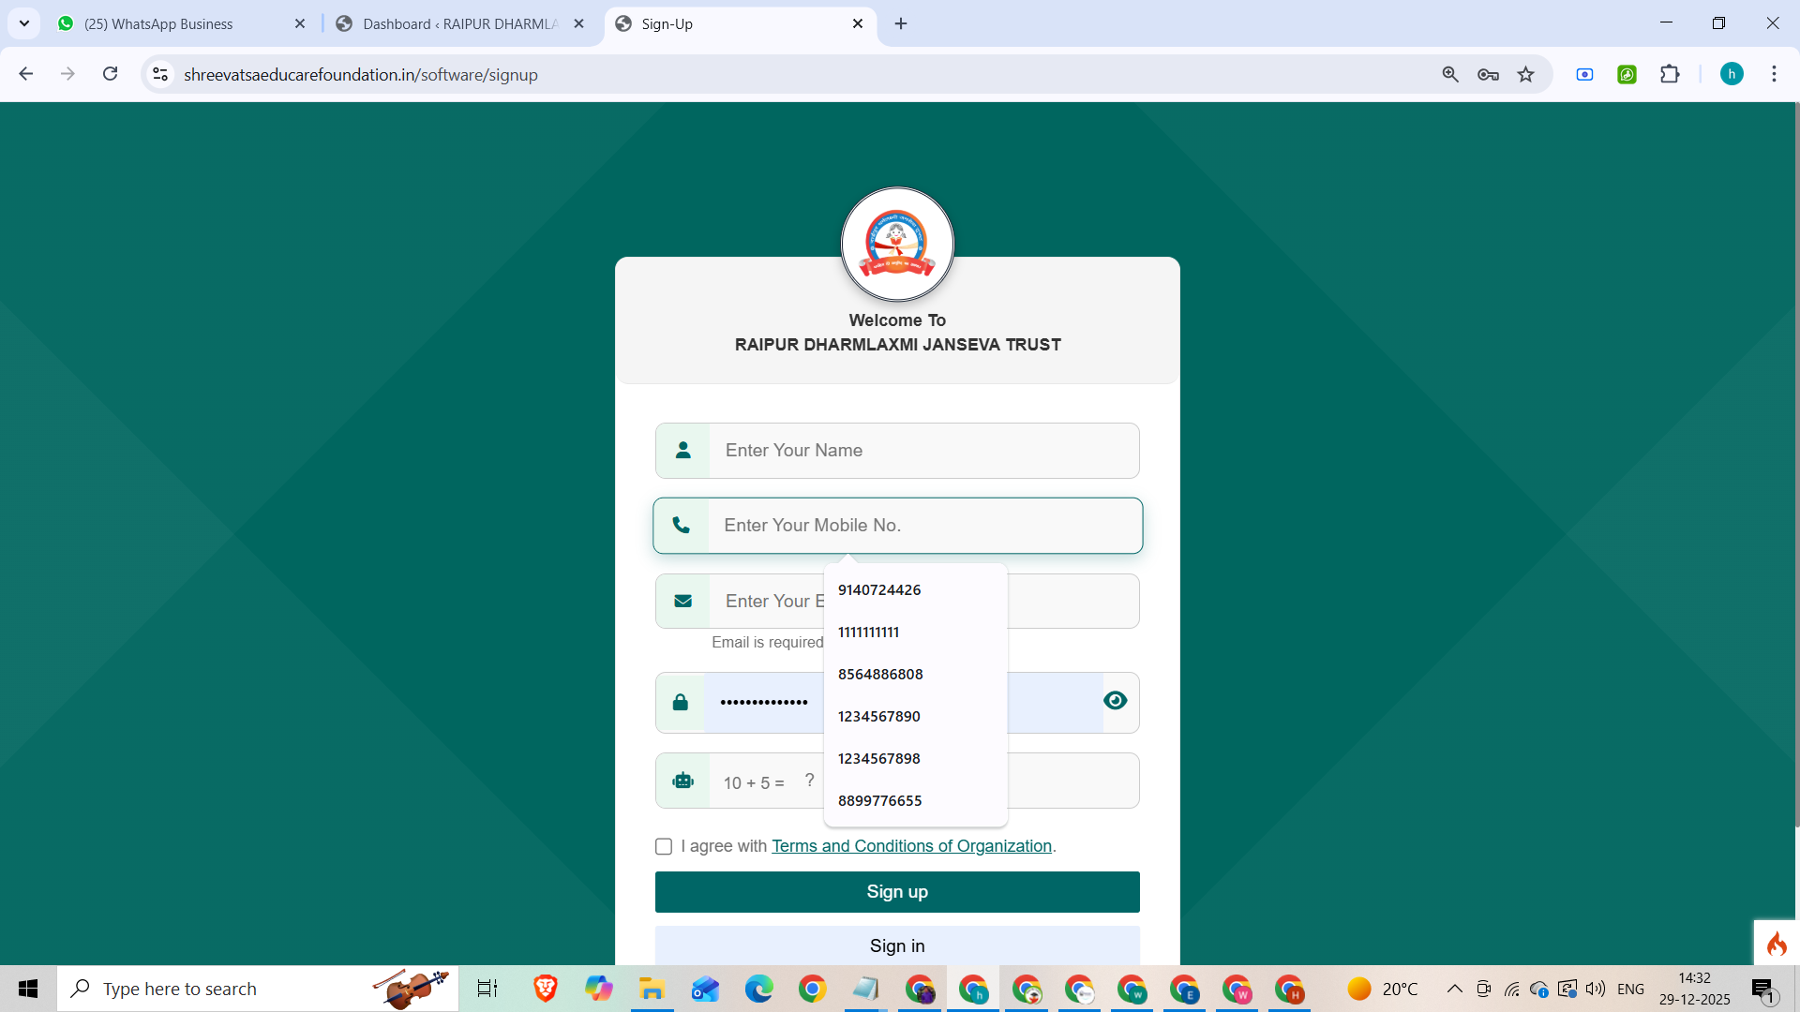Image resolution: width=1800 pixels, height=1012 pixels.
Task: Open Windows Start menu
Action: click(28, 989)
